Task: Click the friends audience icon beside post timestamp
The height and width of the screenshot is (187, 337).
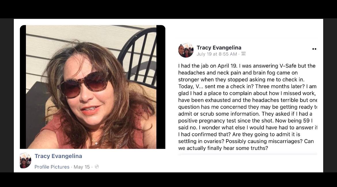Action: [243, 54]
